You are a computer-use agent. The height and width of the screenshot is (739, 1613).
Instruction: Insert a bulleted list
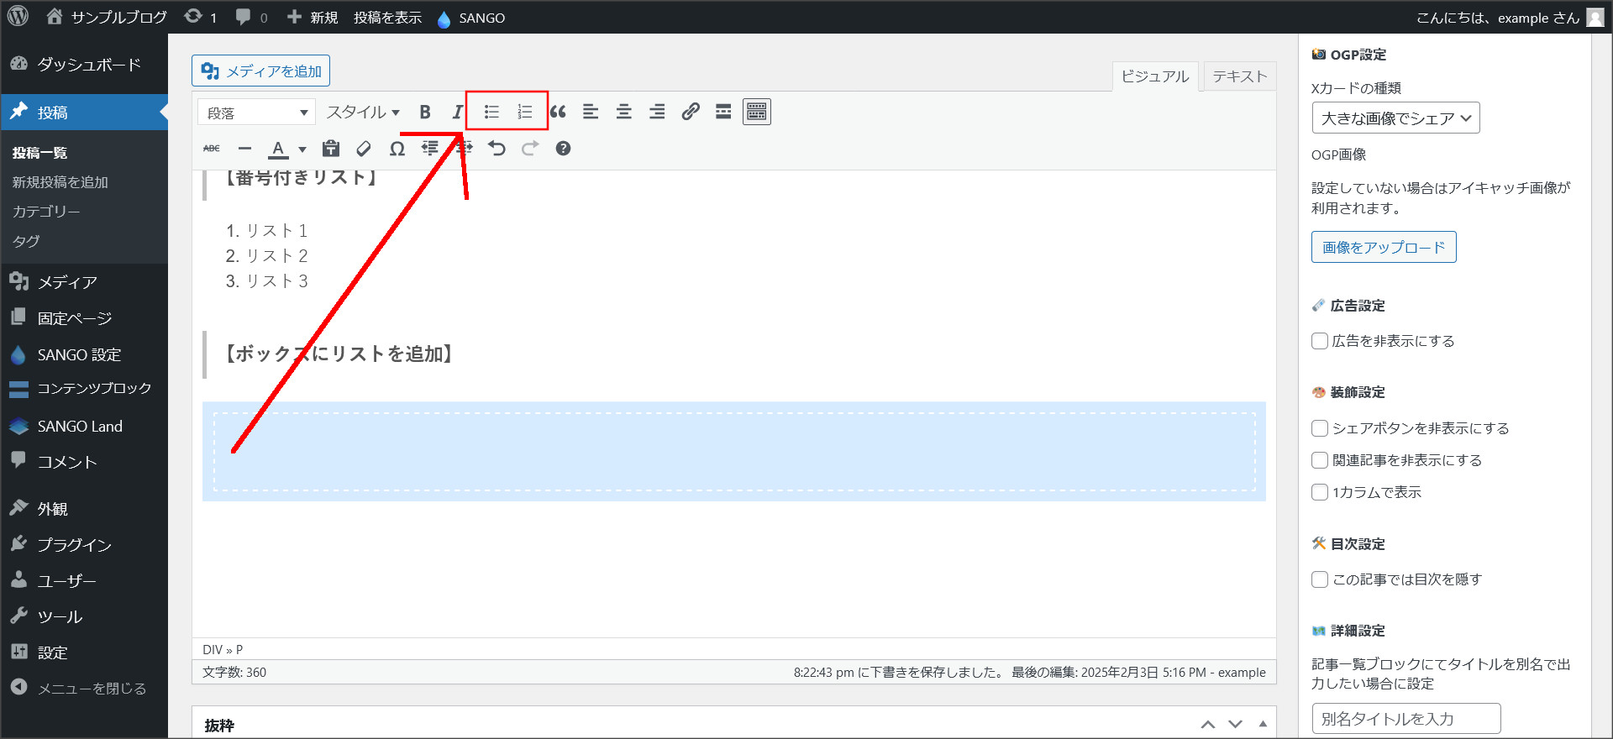(491, 112)
